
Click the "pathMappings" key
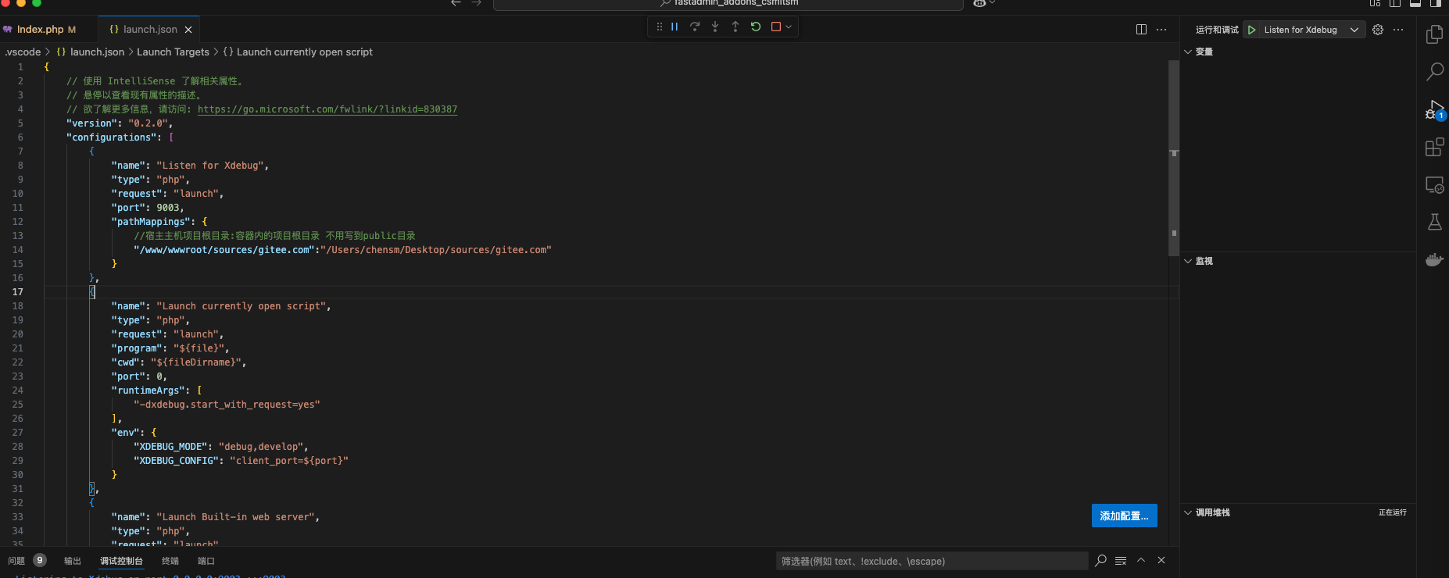click(x=151, y=222)
